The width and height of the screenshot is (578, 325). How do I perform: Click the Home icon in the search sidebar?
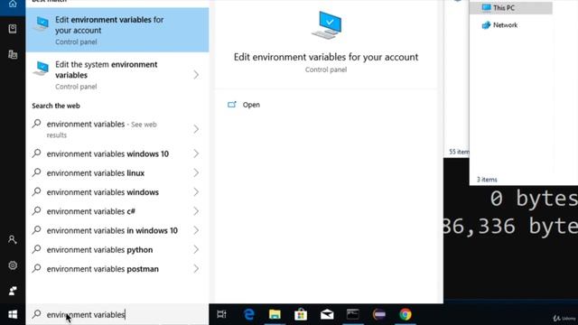[x=13, y=4]
